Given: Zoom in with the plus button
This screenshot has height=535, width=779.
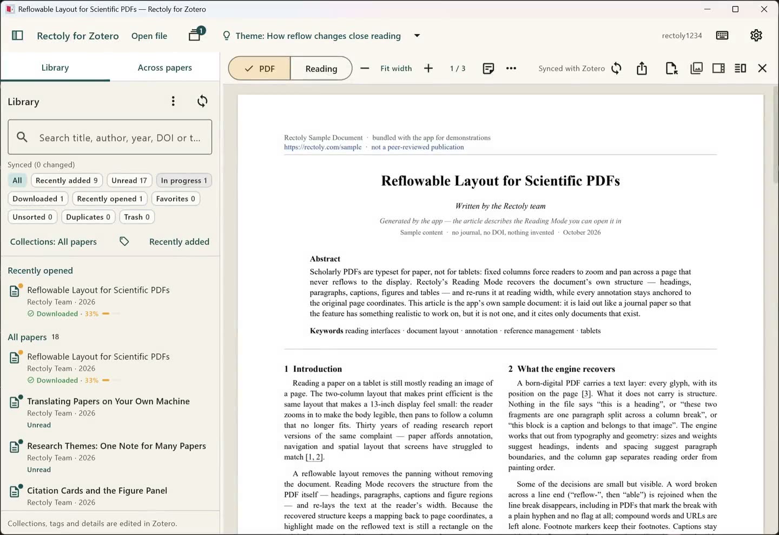Looking at the screenshot, I should click(428, 68).
